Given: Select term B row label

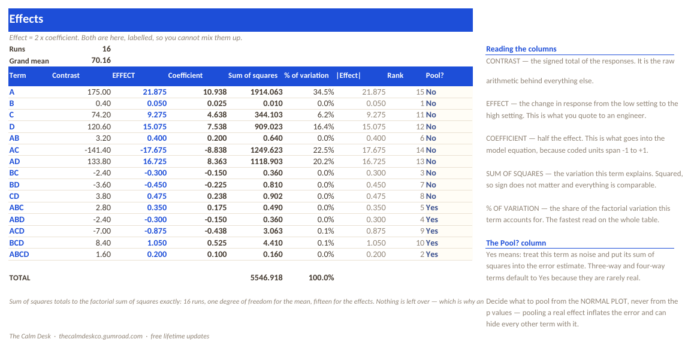Looking at the screenshot, I should click(11, 104).
